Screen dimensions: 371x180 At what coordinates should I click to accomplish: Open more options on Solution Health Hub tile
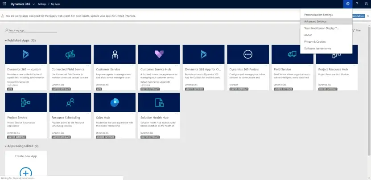(x=176, y=114)
